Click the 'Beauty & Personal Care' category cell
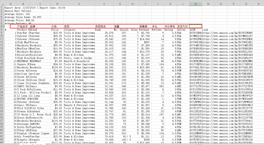 coord(79,105)
